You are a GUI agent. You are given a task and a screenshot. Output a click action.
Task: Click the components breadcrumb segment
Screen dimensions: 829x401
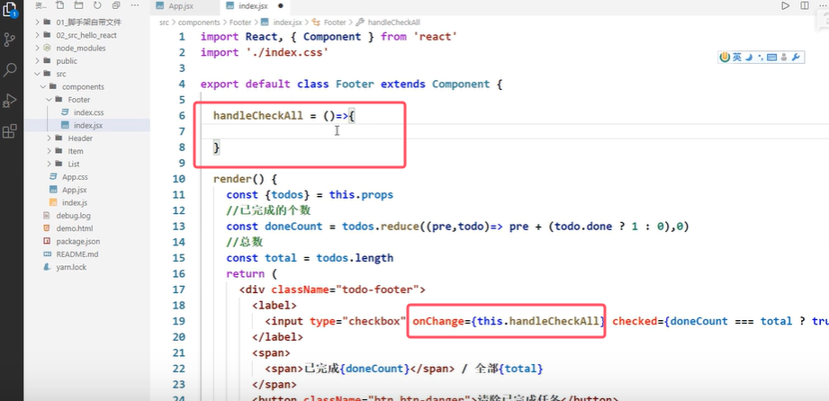click(199, 22)
